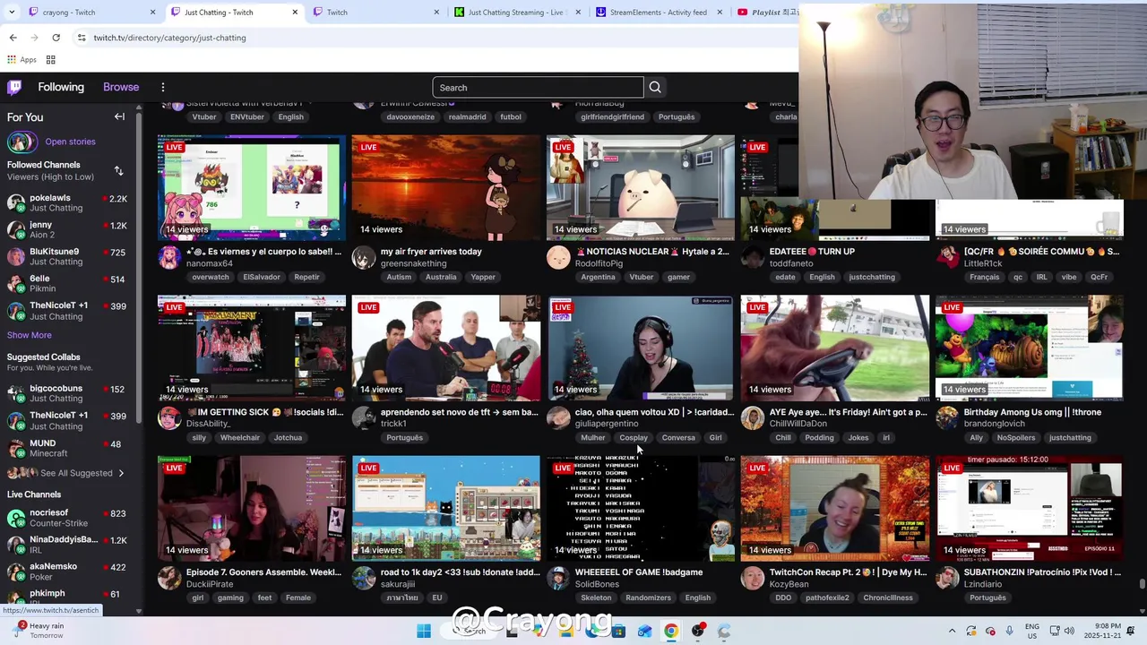The width and height of the screenshot is (1147, 645).
Task: Close the crayong - Twitch tab
Action: coord(152,13)
